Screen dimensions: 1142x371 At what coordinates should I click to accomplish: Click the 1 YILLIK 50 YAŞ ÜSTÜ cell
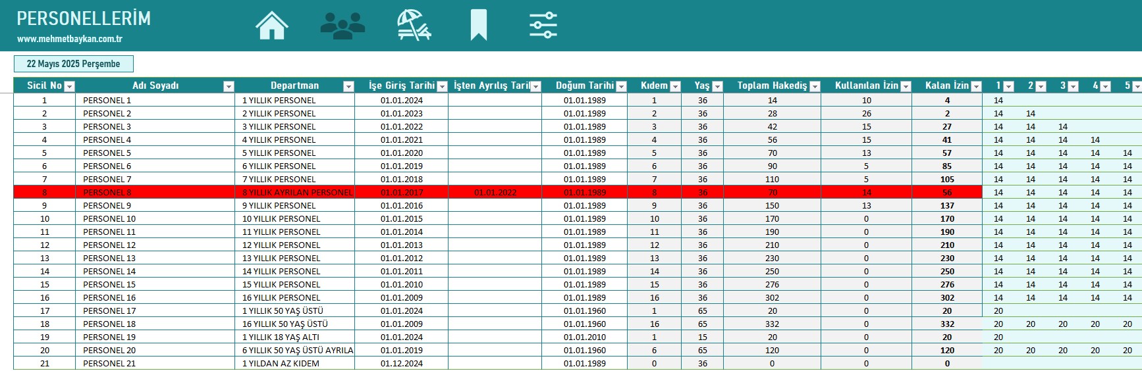click(x=294, y=310)
